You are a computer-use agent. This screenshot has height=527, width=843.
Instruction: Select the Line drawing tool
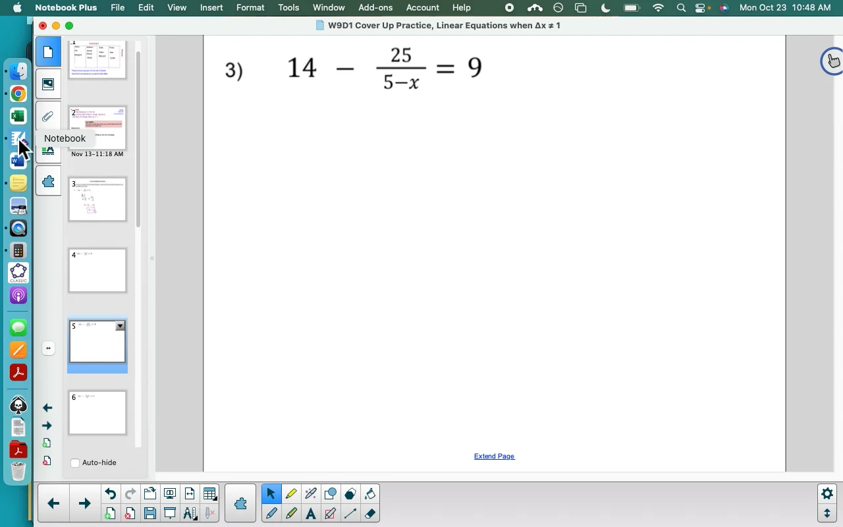[x=350, y=514]
